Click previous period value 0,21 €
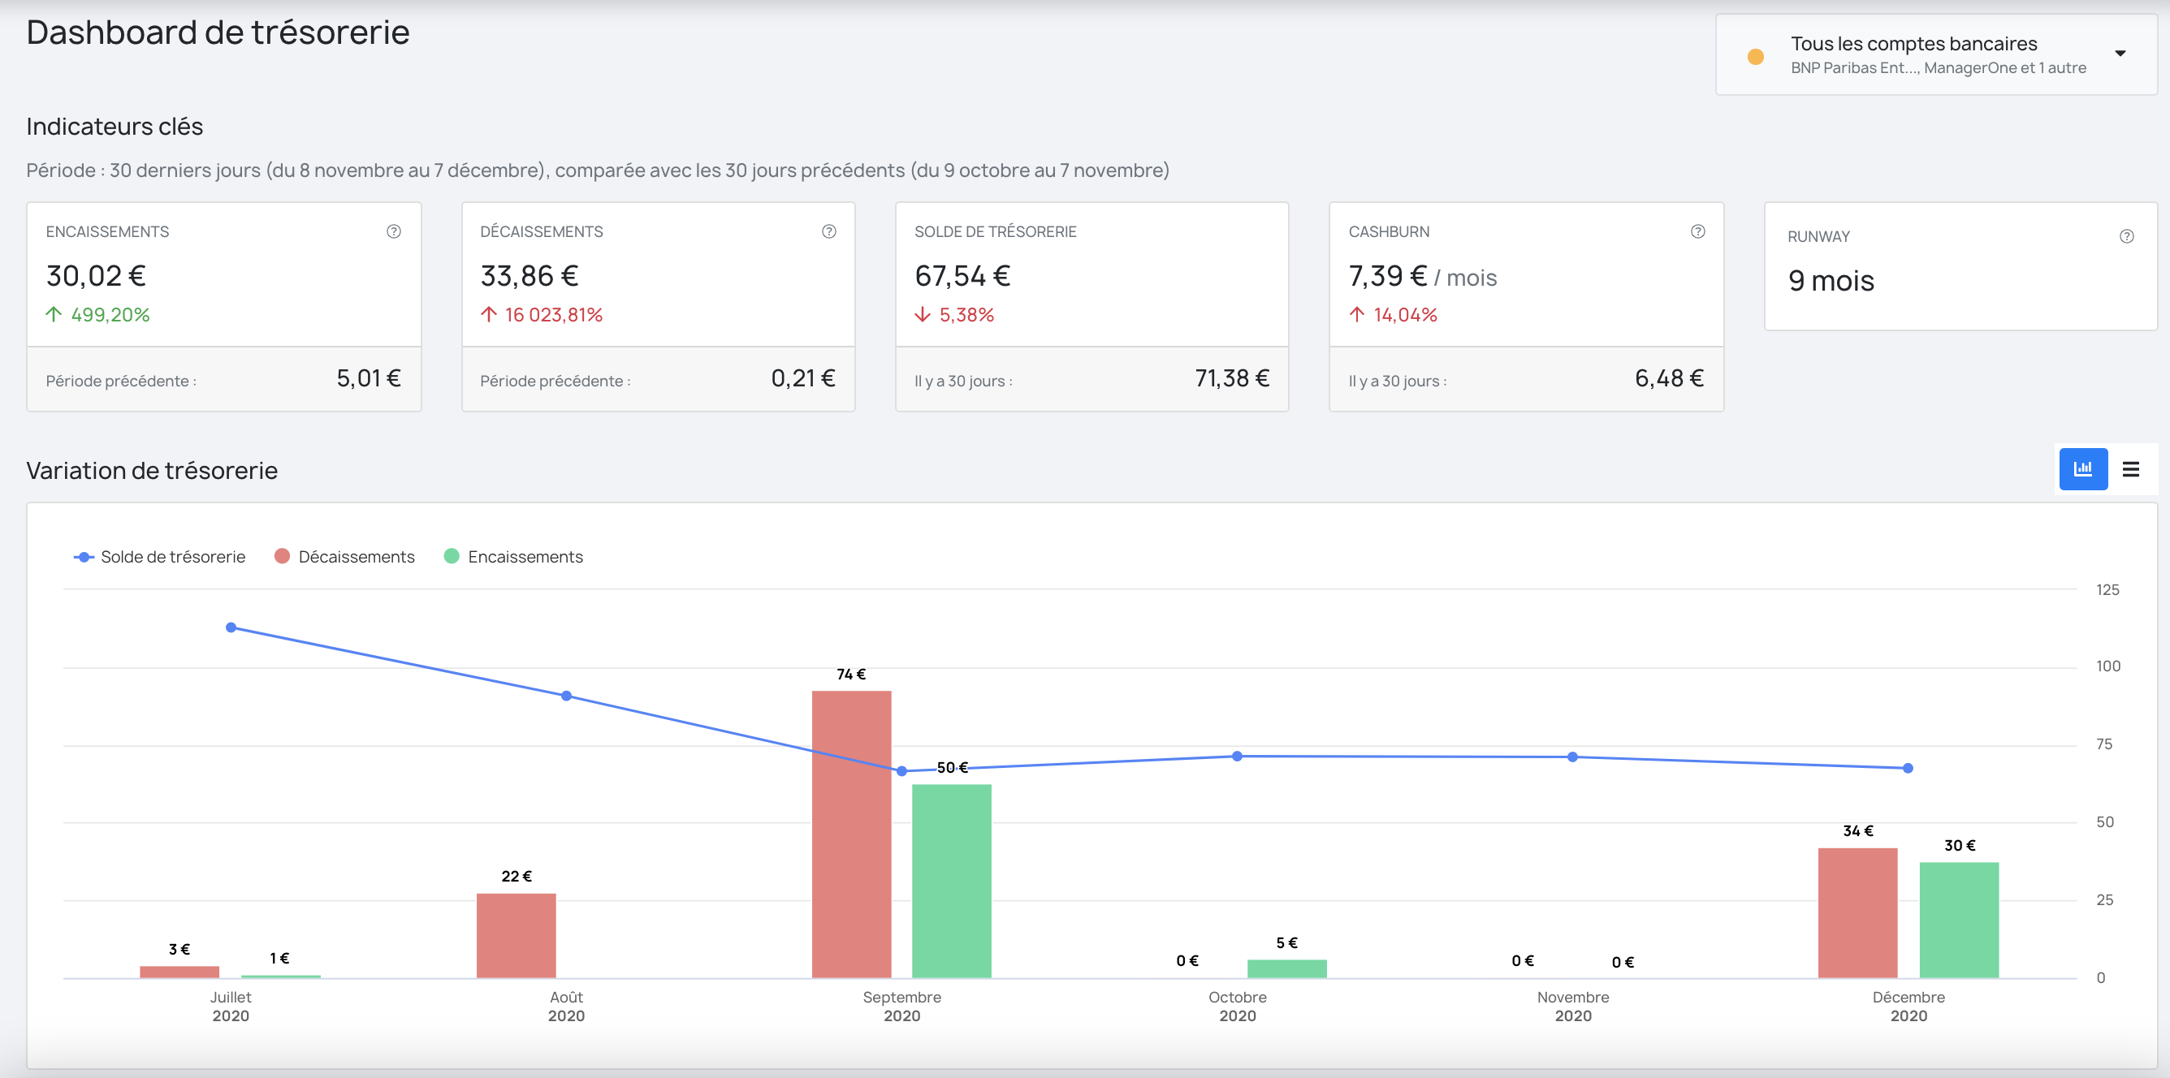Screen dimensions: 2170x1078 pos(804,378)
